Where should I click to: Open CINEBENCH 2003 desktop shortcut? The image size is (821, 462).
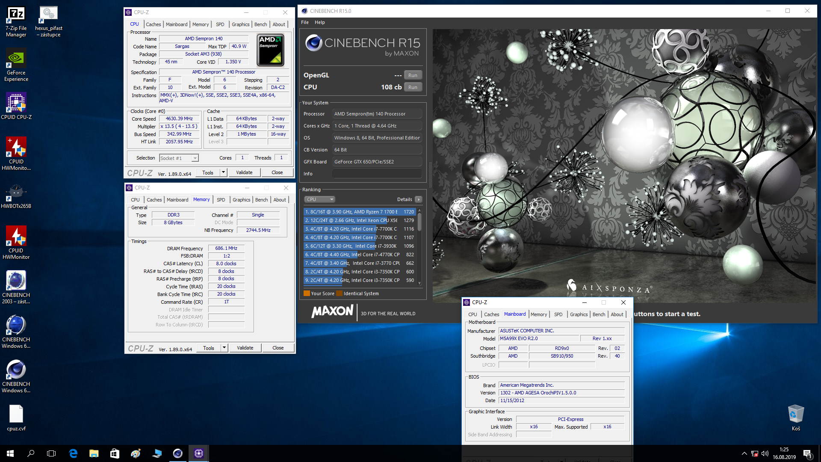[16, 287]
